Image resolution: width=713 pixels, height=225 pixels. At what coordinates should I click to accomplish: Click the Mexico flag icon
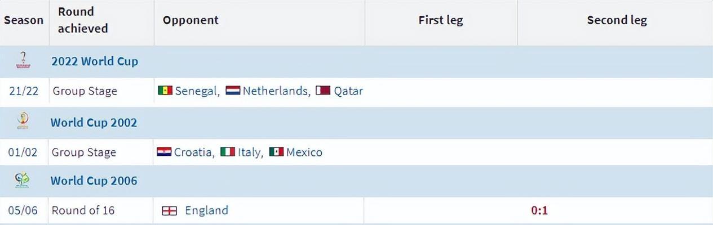[276, 152]
